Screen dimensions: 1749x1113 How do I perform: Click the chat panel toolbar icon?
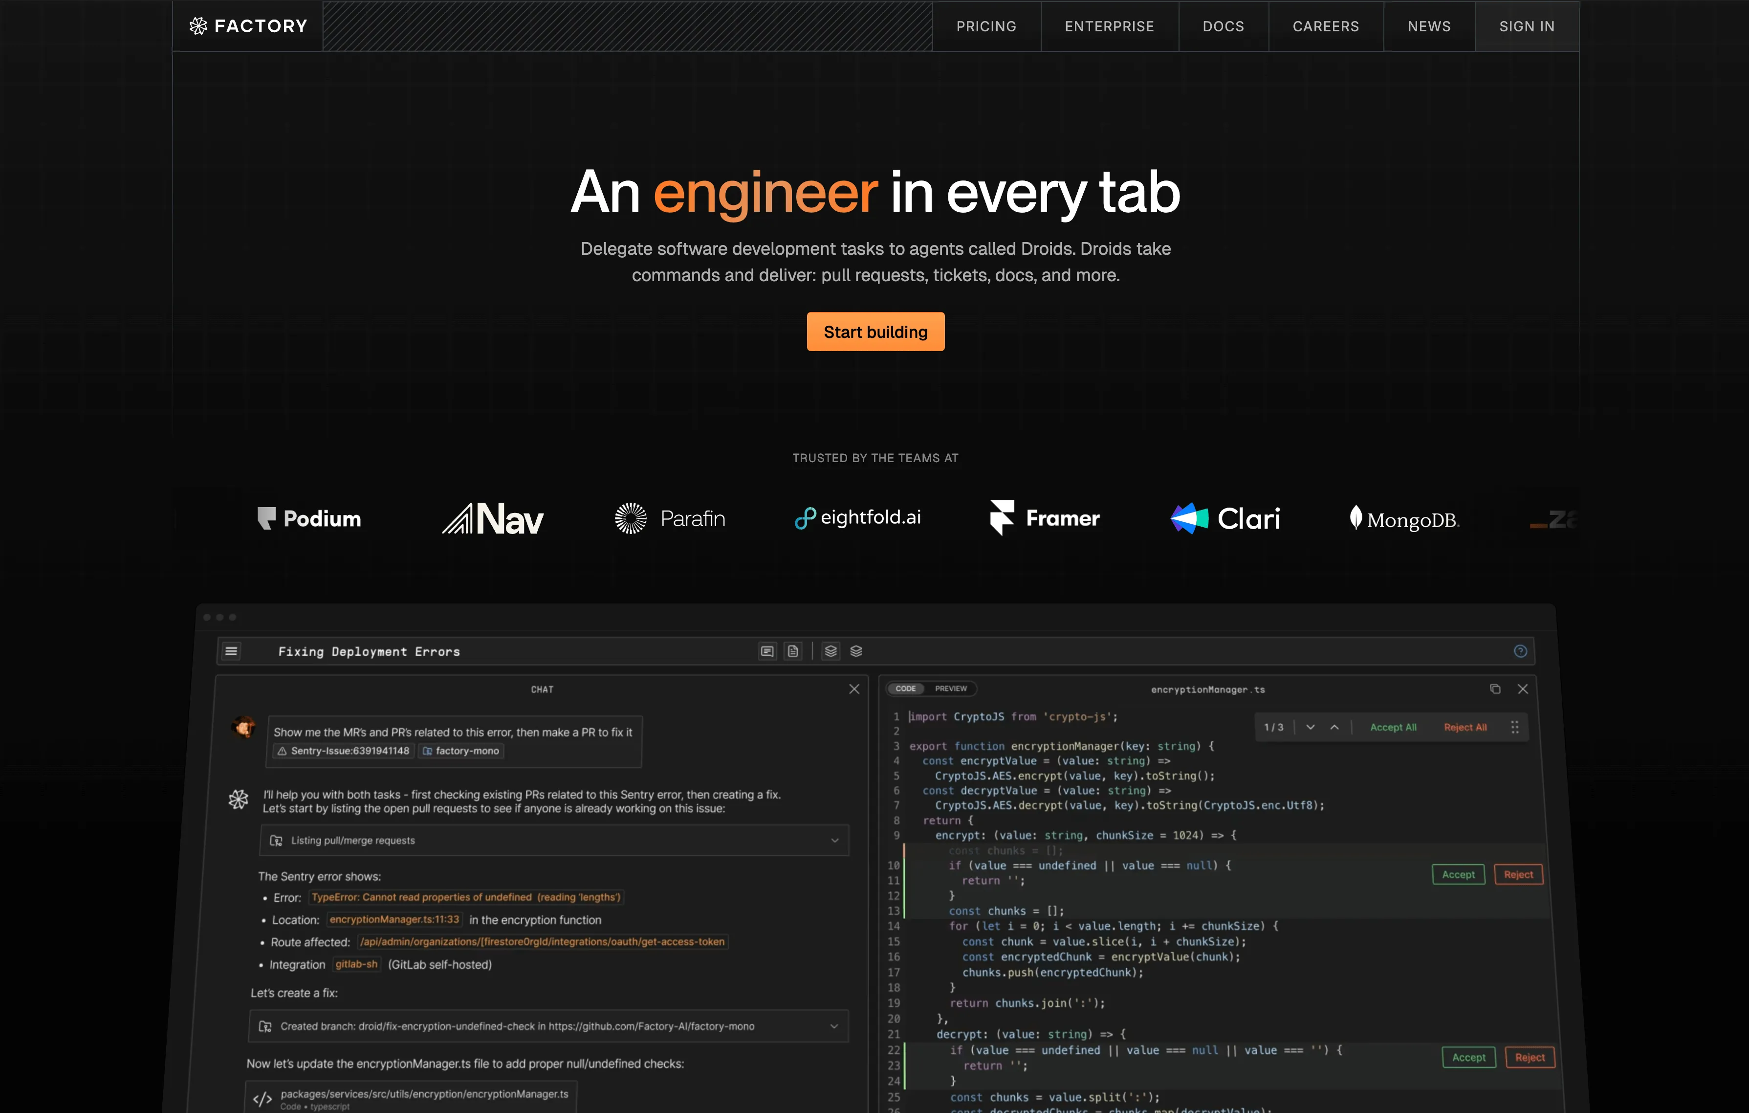coord(767,651)
